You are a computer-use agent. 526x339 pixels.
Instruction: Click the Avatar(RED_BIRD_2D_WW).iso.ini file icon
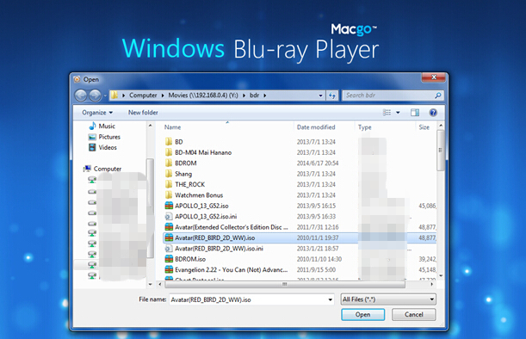point(169,249)
